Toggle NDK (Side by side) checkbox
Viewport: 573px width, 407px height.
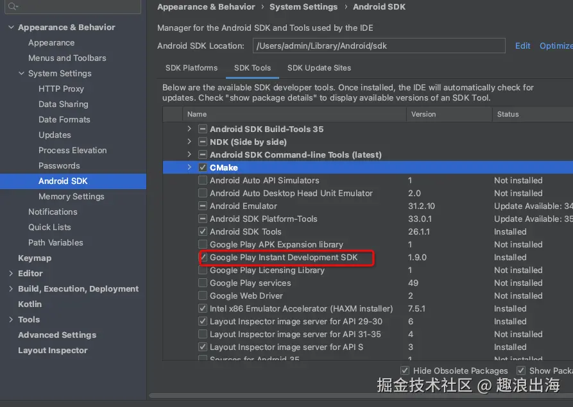coord(203,142)
